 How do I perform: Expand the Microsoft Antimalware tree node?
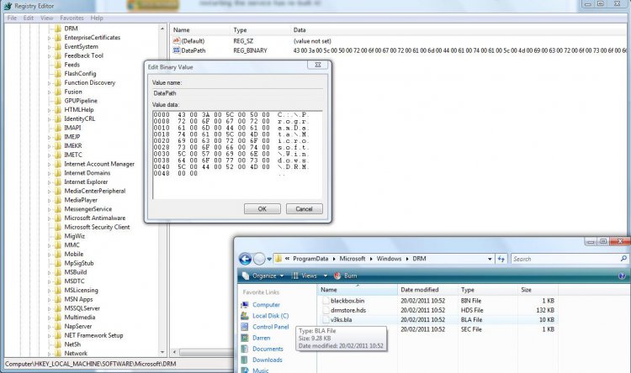tap(49, 218)
